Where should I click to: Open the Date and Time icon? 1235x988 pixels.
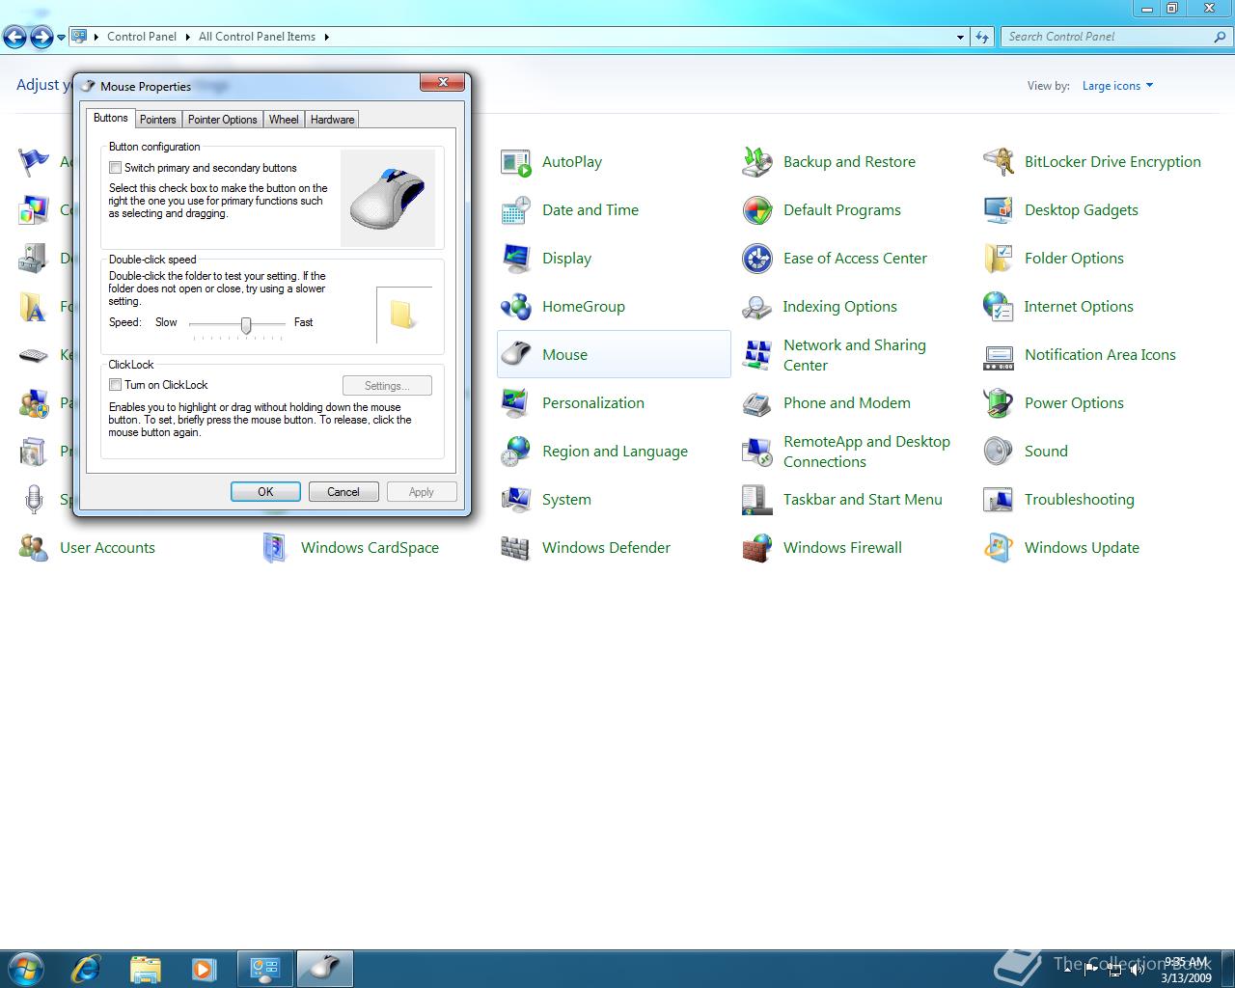515,210
